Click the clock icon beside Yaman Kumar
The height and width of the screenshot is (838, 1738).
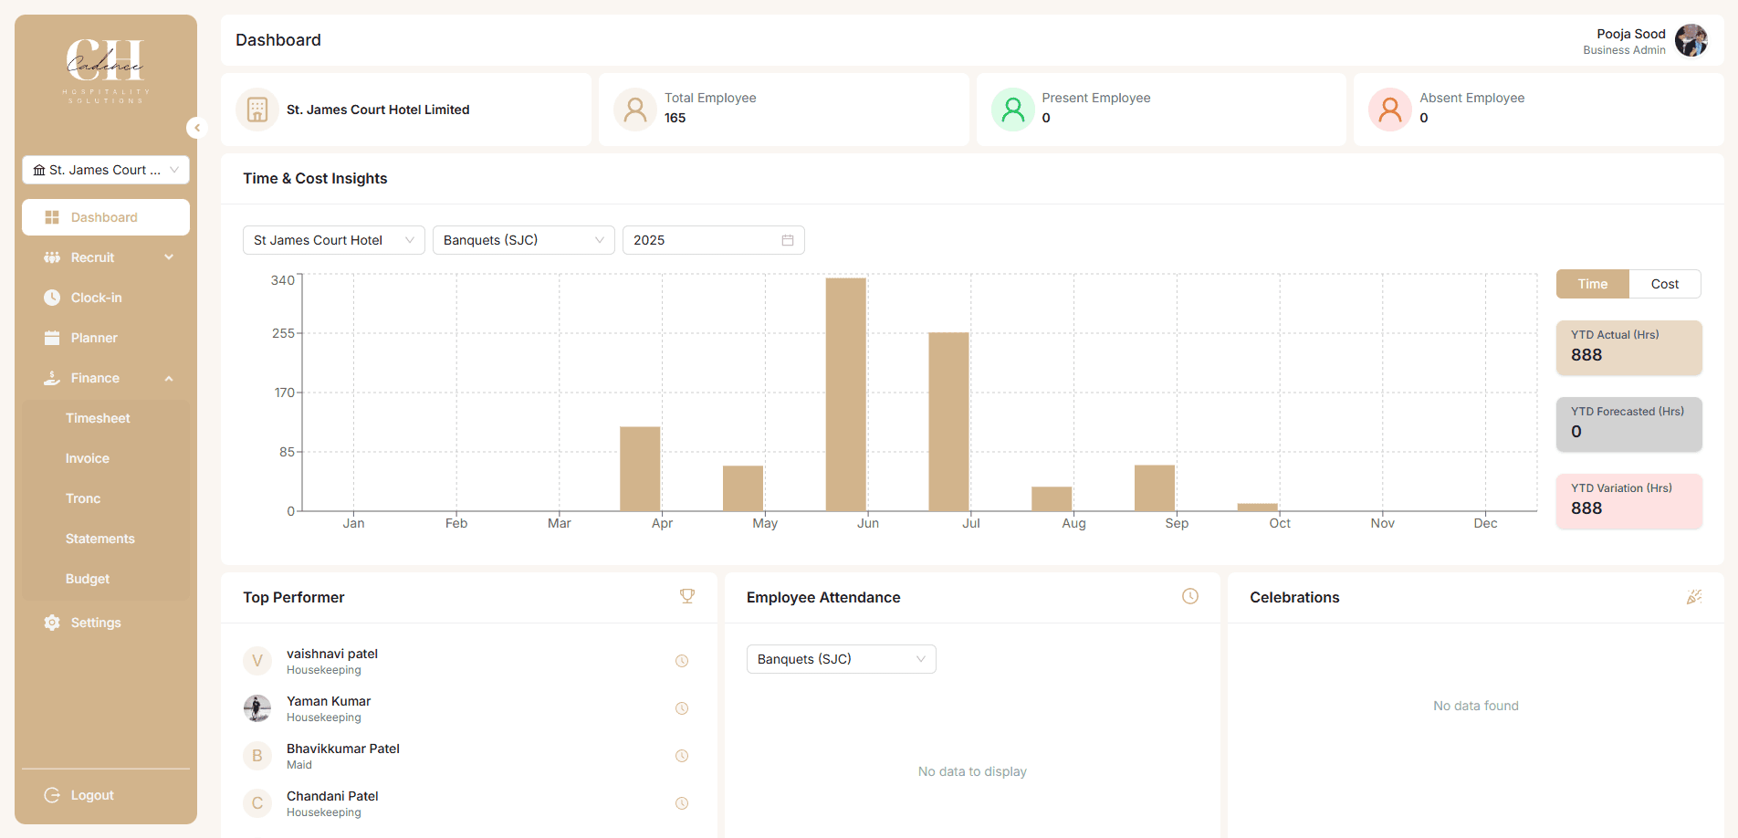(x=682, y=708)
